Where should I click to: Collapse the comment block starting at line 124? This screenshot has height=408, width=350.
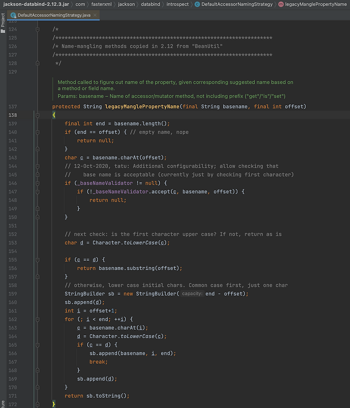pyautogui.click(x=37, y=29)
